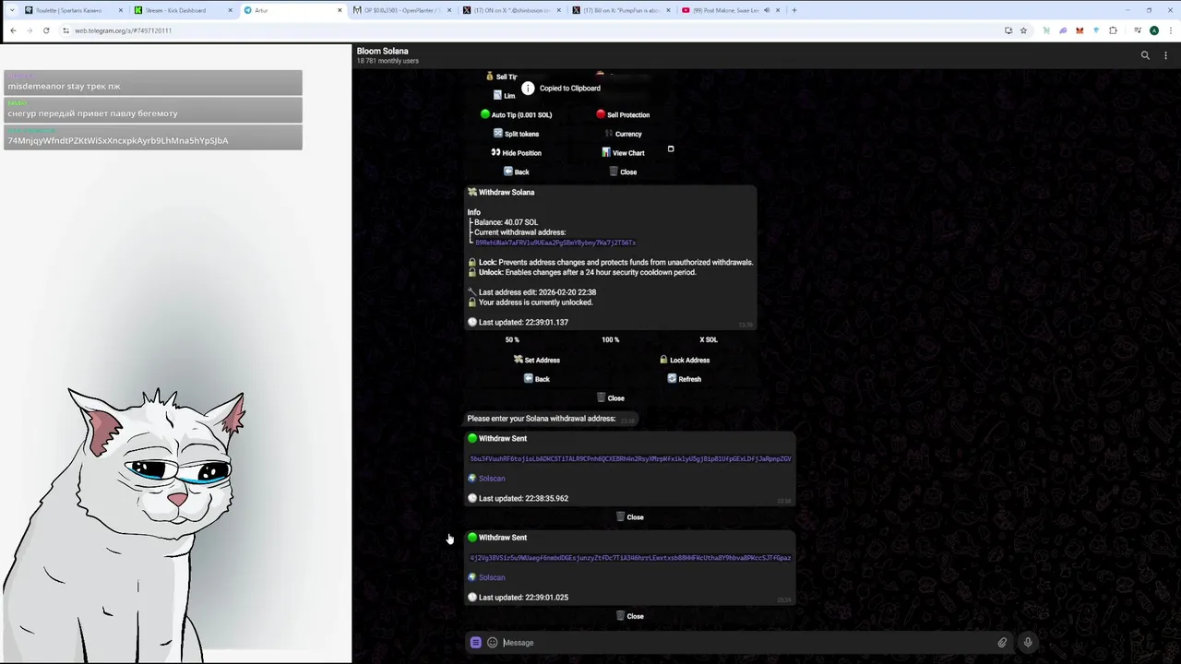Click chat message 'снегур передай привет павлу бегемоту'
Viewport: 1181px width, 664px height.
click(153, 110)
